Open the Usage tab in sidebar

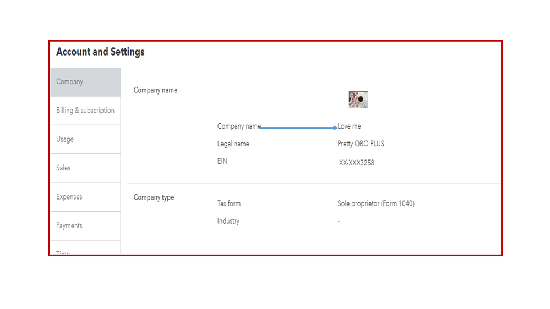pyautogui.click(x=65, y=139)
